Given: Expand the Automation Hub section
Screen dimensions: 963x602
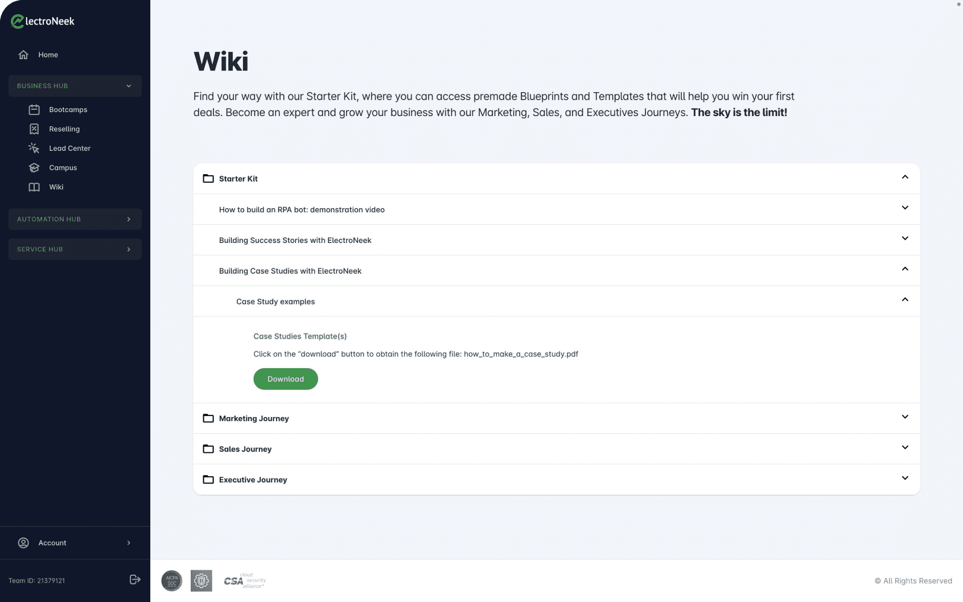Looking at the screenshot, I should pyautogui.click(x=129, y=219).
